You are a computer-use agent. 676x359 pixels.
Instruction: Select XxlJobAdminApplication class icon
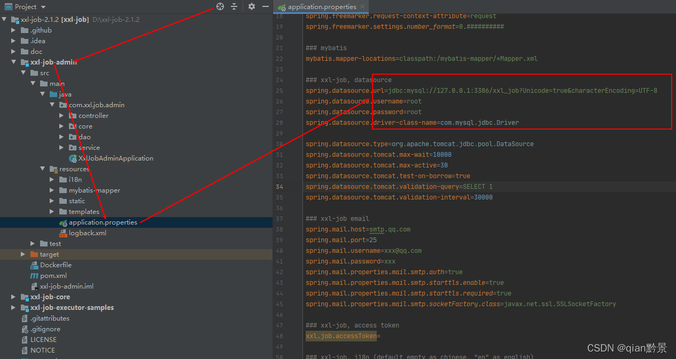[73, 158]
